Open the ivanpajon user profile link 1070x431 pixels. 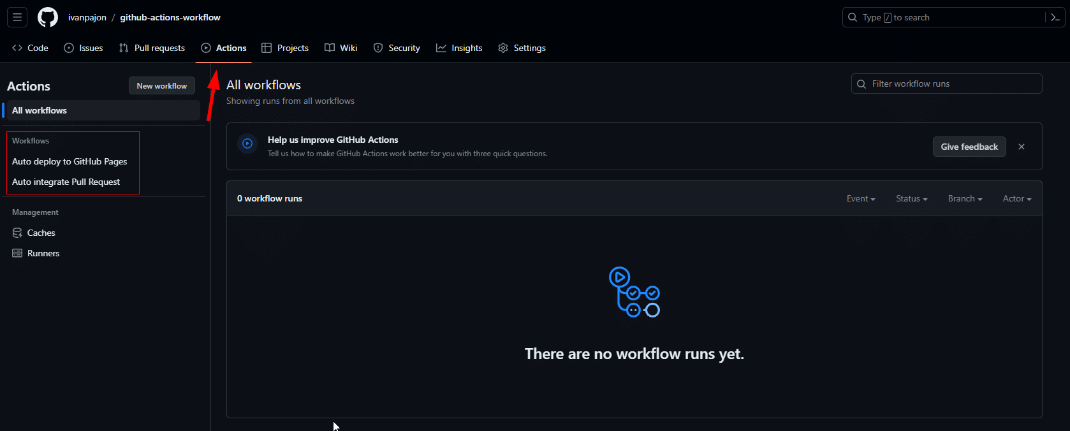tap(87, 17)
